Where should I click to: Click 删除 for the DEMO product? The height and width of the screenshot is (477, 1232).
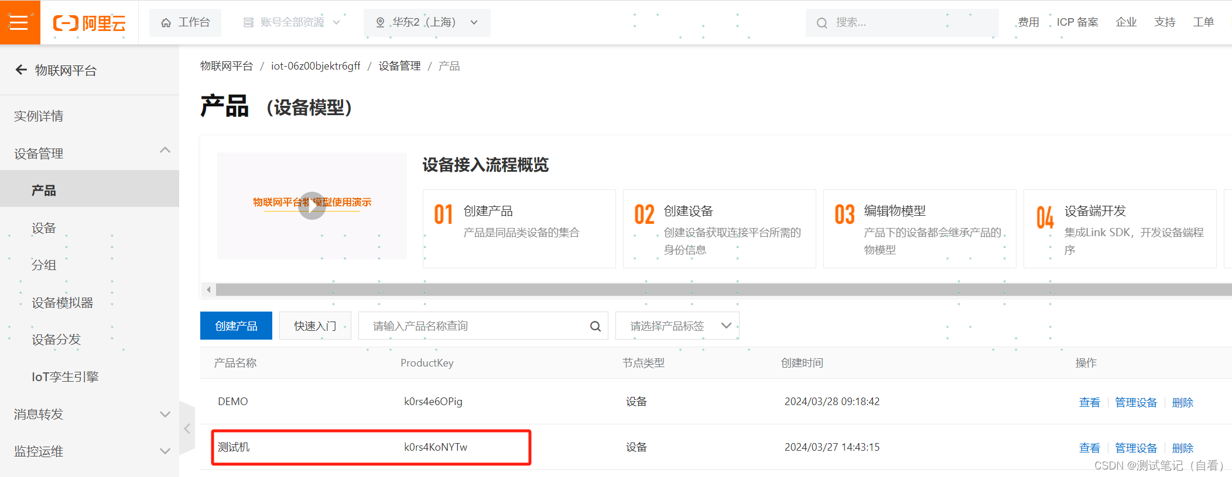point(1182,402)
